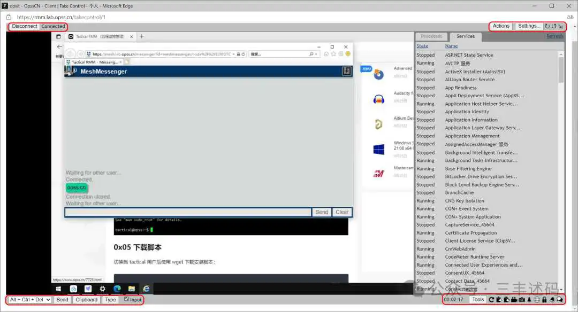578x312 pixels.
Task: Open the chat bubbles icon in bottom toolbar
Action: point(560,300)
